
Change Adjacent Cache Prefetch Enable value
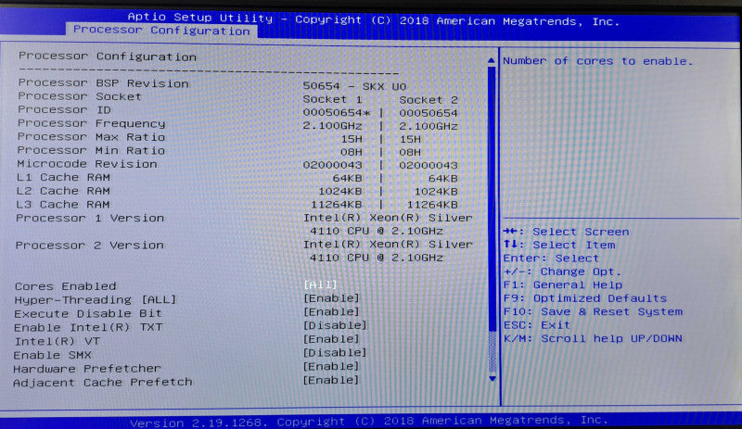331,380
